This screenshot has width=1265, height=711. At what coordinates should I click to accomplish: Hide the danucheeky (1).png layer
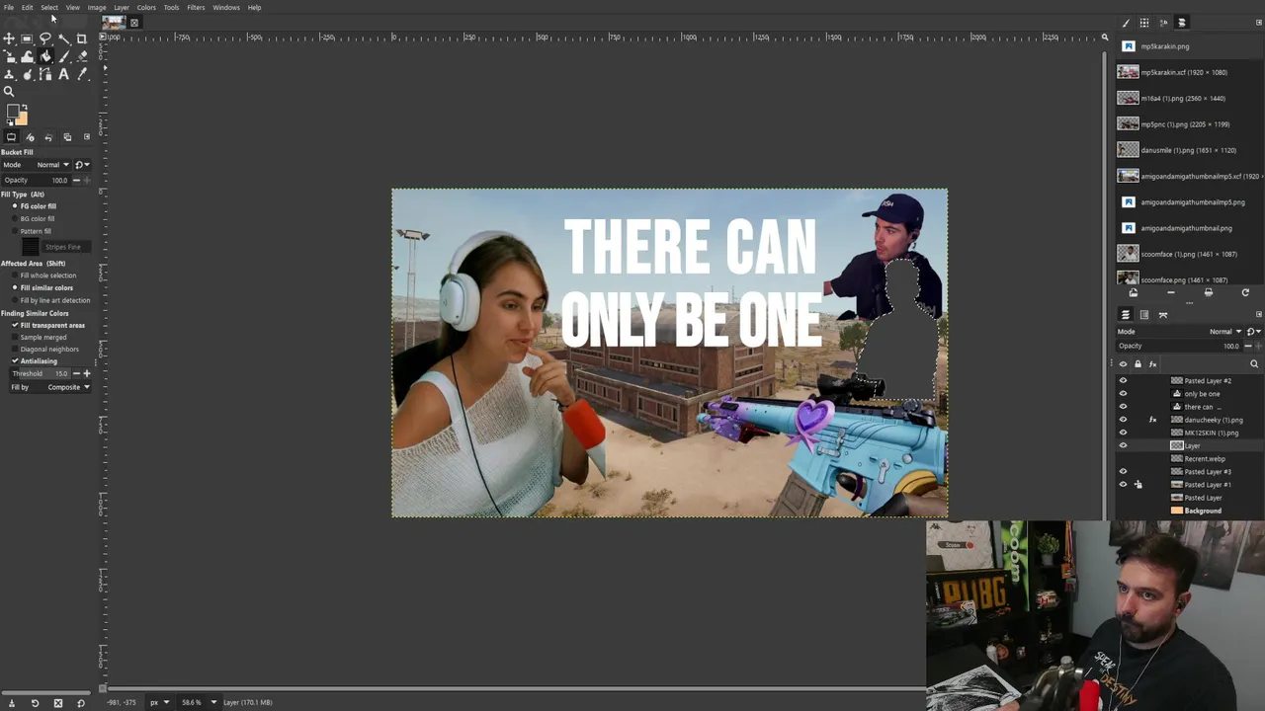[x=1123, y=420]
